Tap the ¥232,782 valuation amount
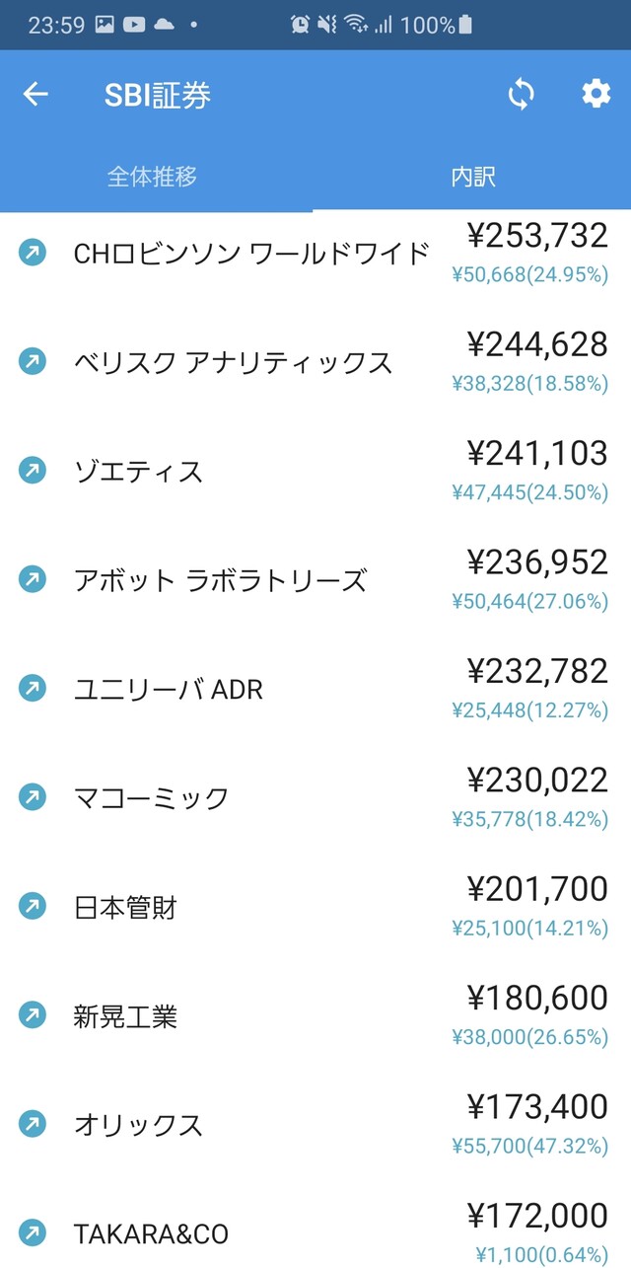Screen dimensions: 631x1268 537,671
